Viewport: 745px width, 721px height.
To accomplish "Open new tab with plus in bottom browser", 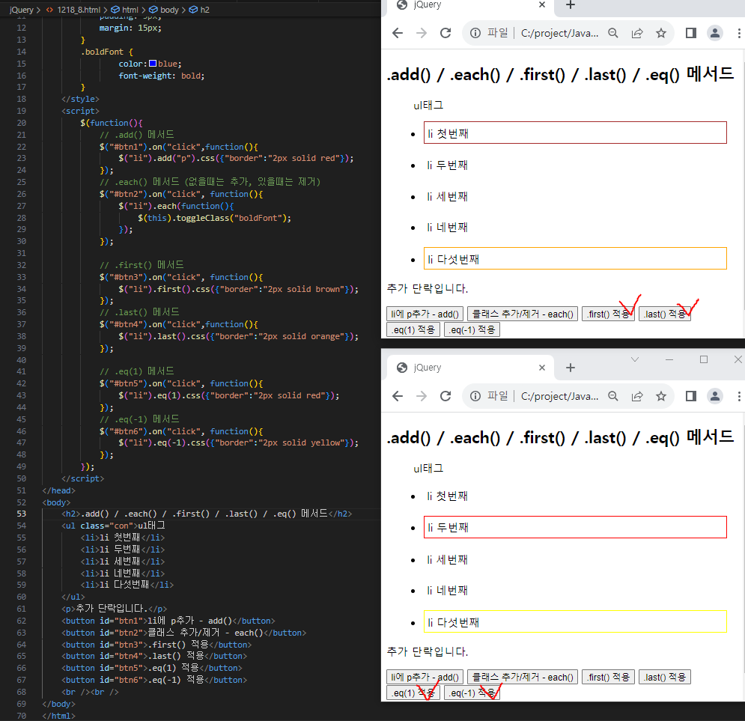I will pyautogui.click(x=571, y=368).
